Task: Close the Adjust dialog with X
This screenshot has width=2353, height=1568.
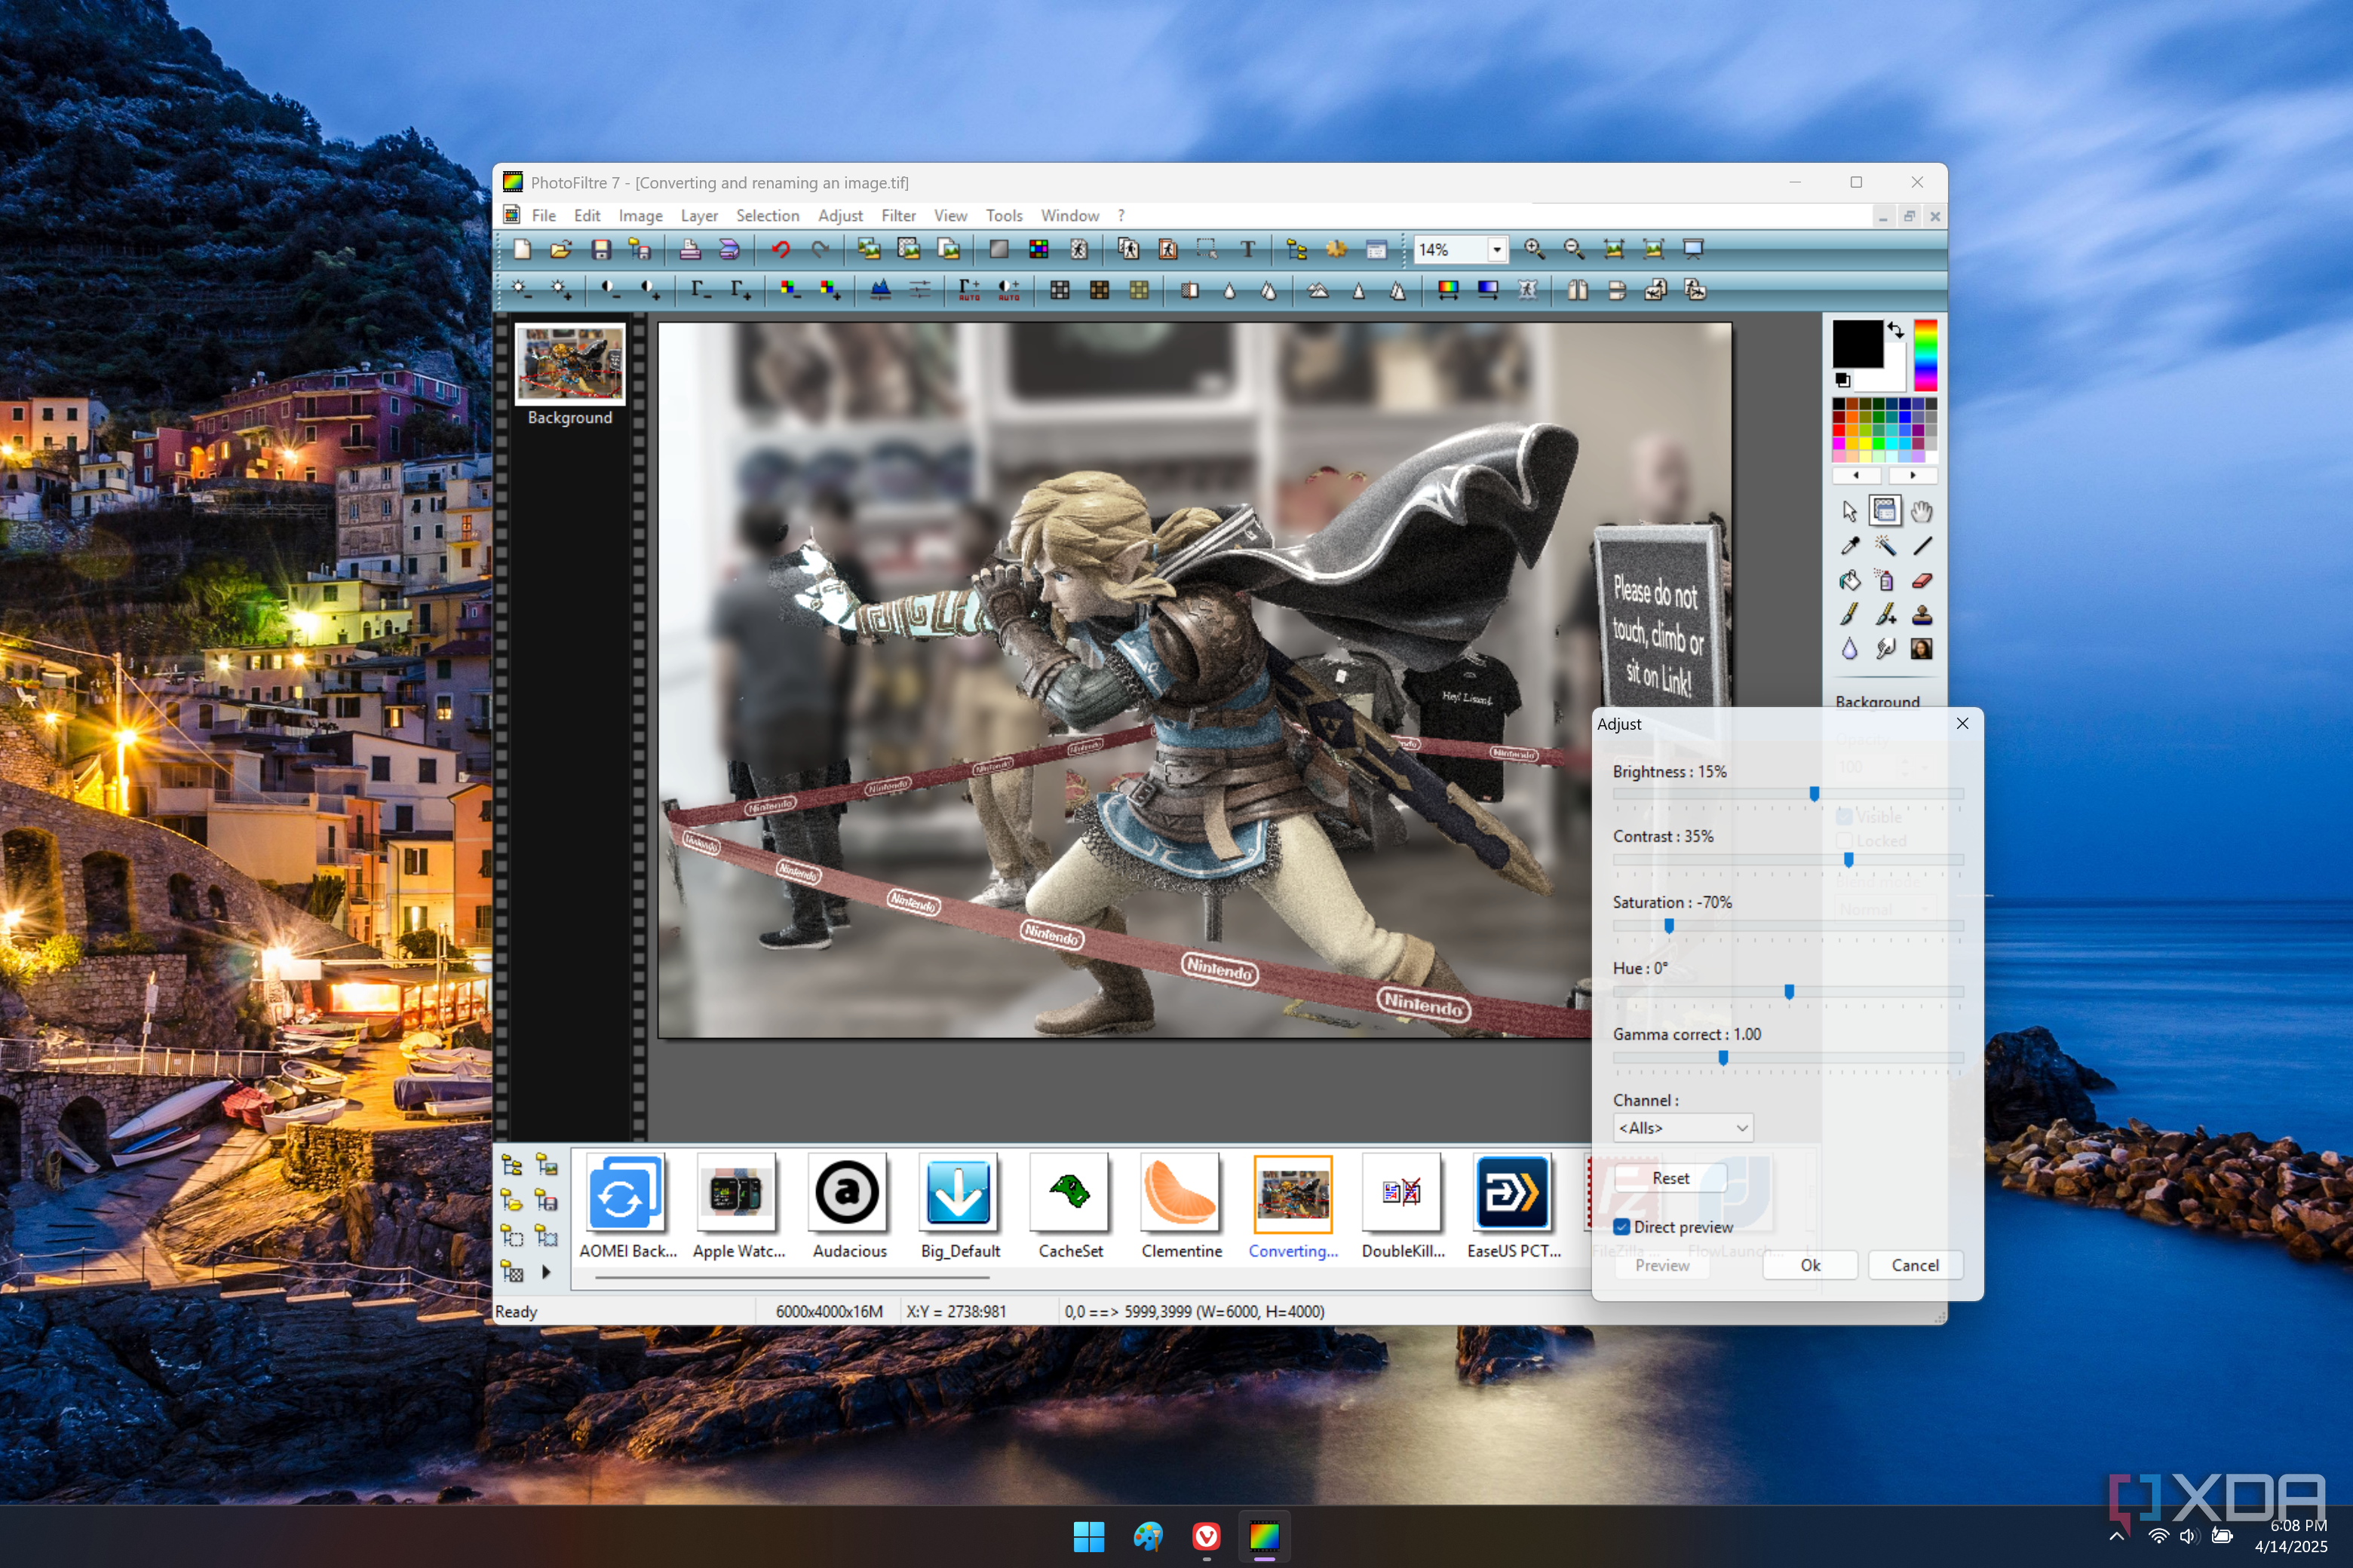Action: pyautogui.click(x=1962, y=723)
